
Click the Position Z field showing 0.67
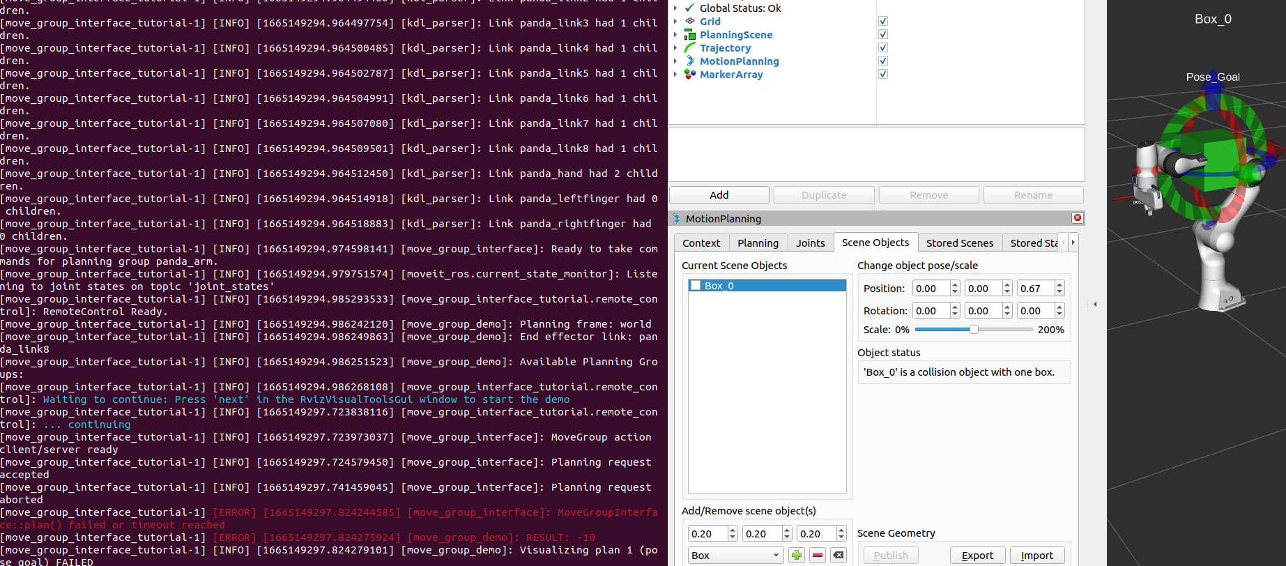click(1036, 289)
